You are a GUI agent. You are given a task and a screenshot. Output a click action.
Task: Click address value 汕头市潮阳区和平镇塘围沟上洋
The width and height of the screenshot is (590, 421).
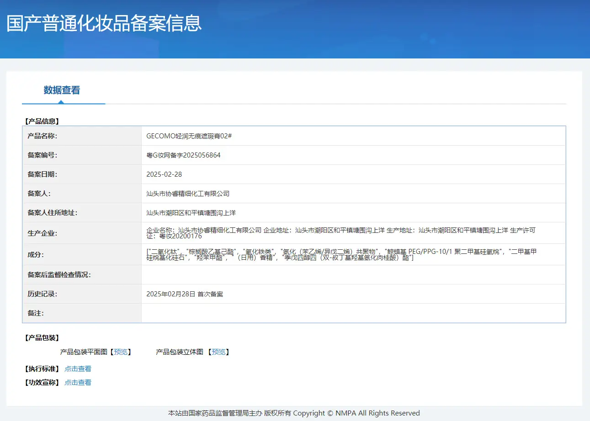(191, 213)
